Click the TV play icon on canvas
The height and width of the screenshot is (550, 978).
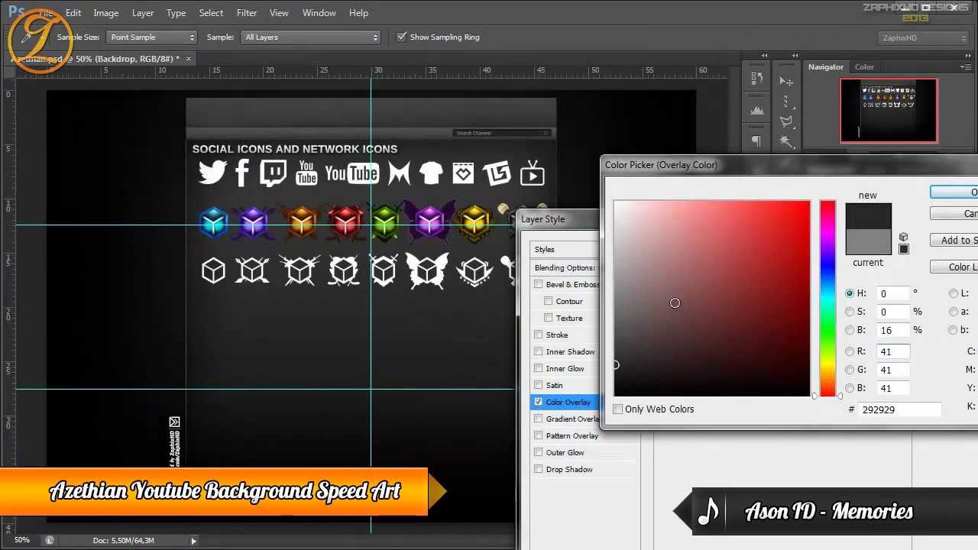click(x=532, y=173)
